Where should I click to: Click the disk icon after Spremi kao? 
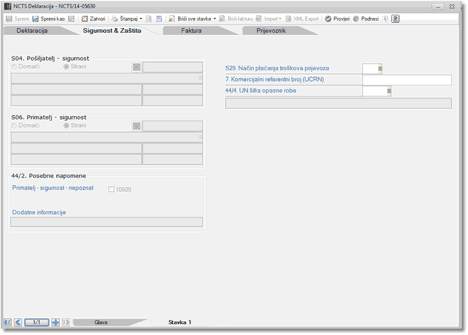72,19
